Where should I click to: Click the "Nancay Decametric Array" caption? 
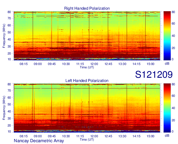pos(39,141)
